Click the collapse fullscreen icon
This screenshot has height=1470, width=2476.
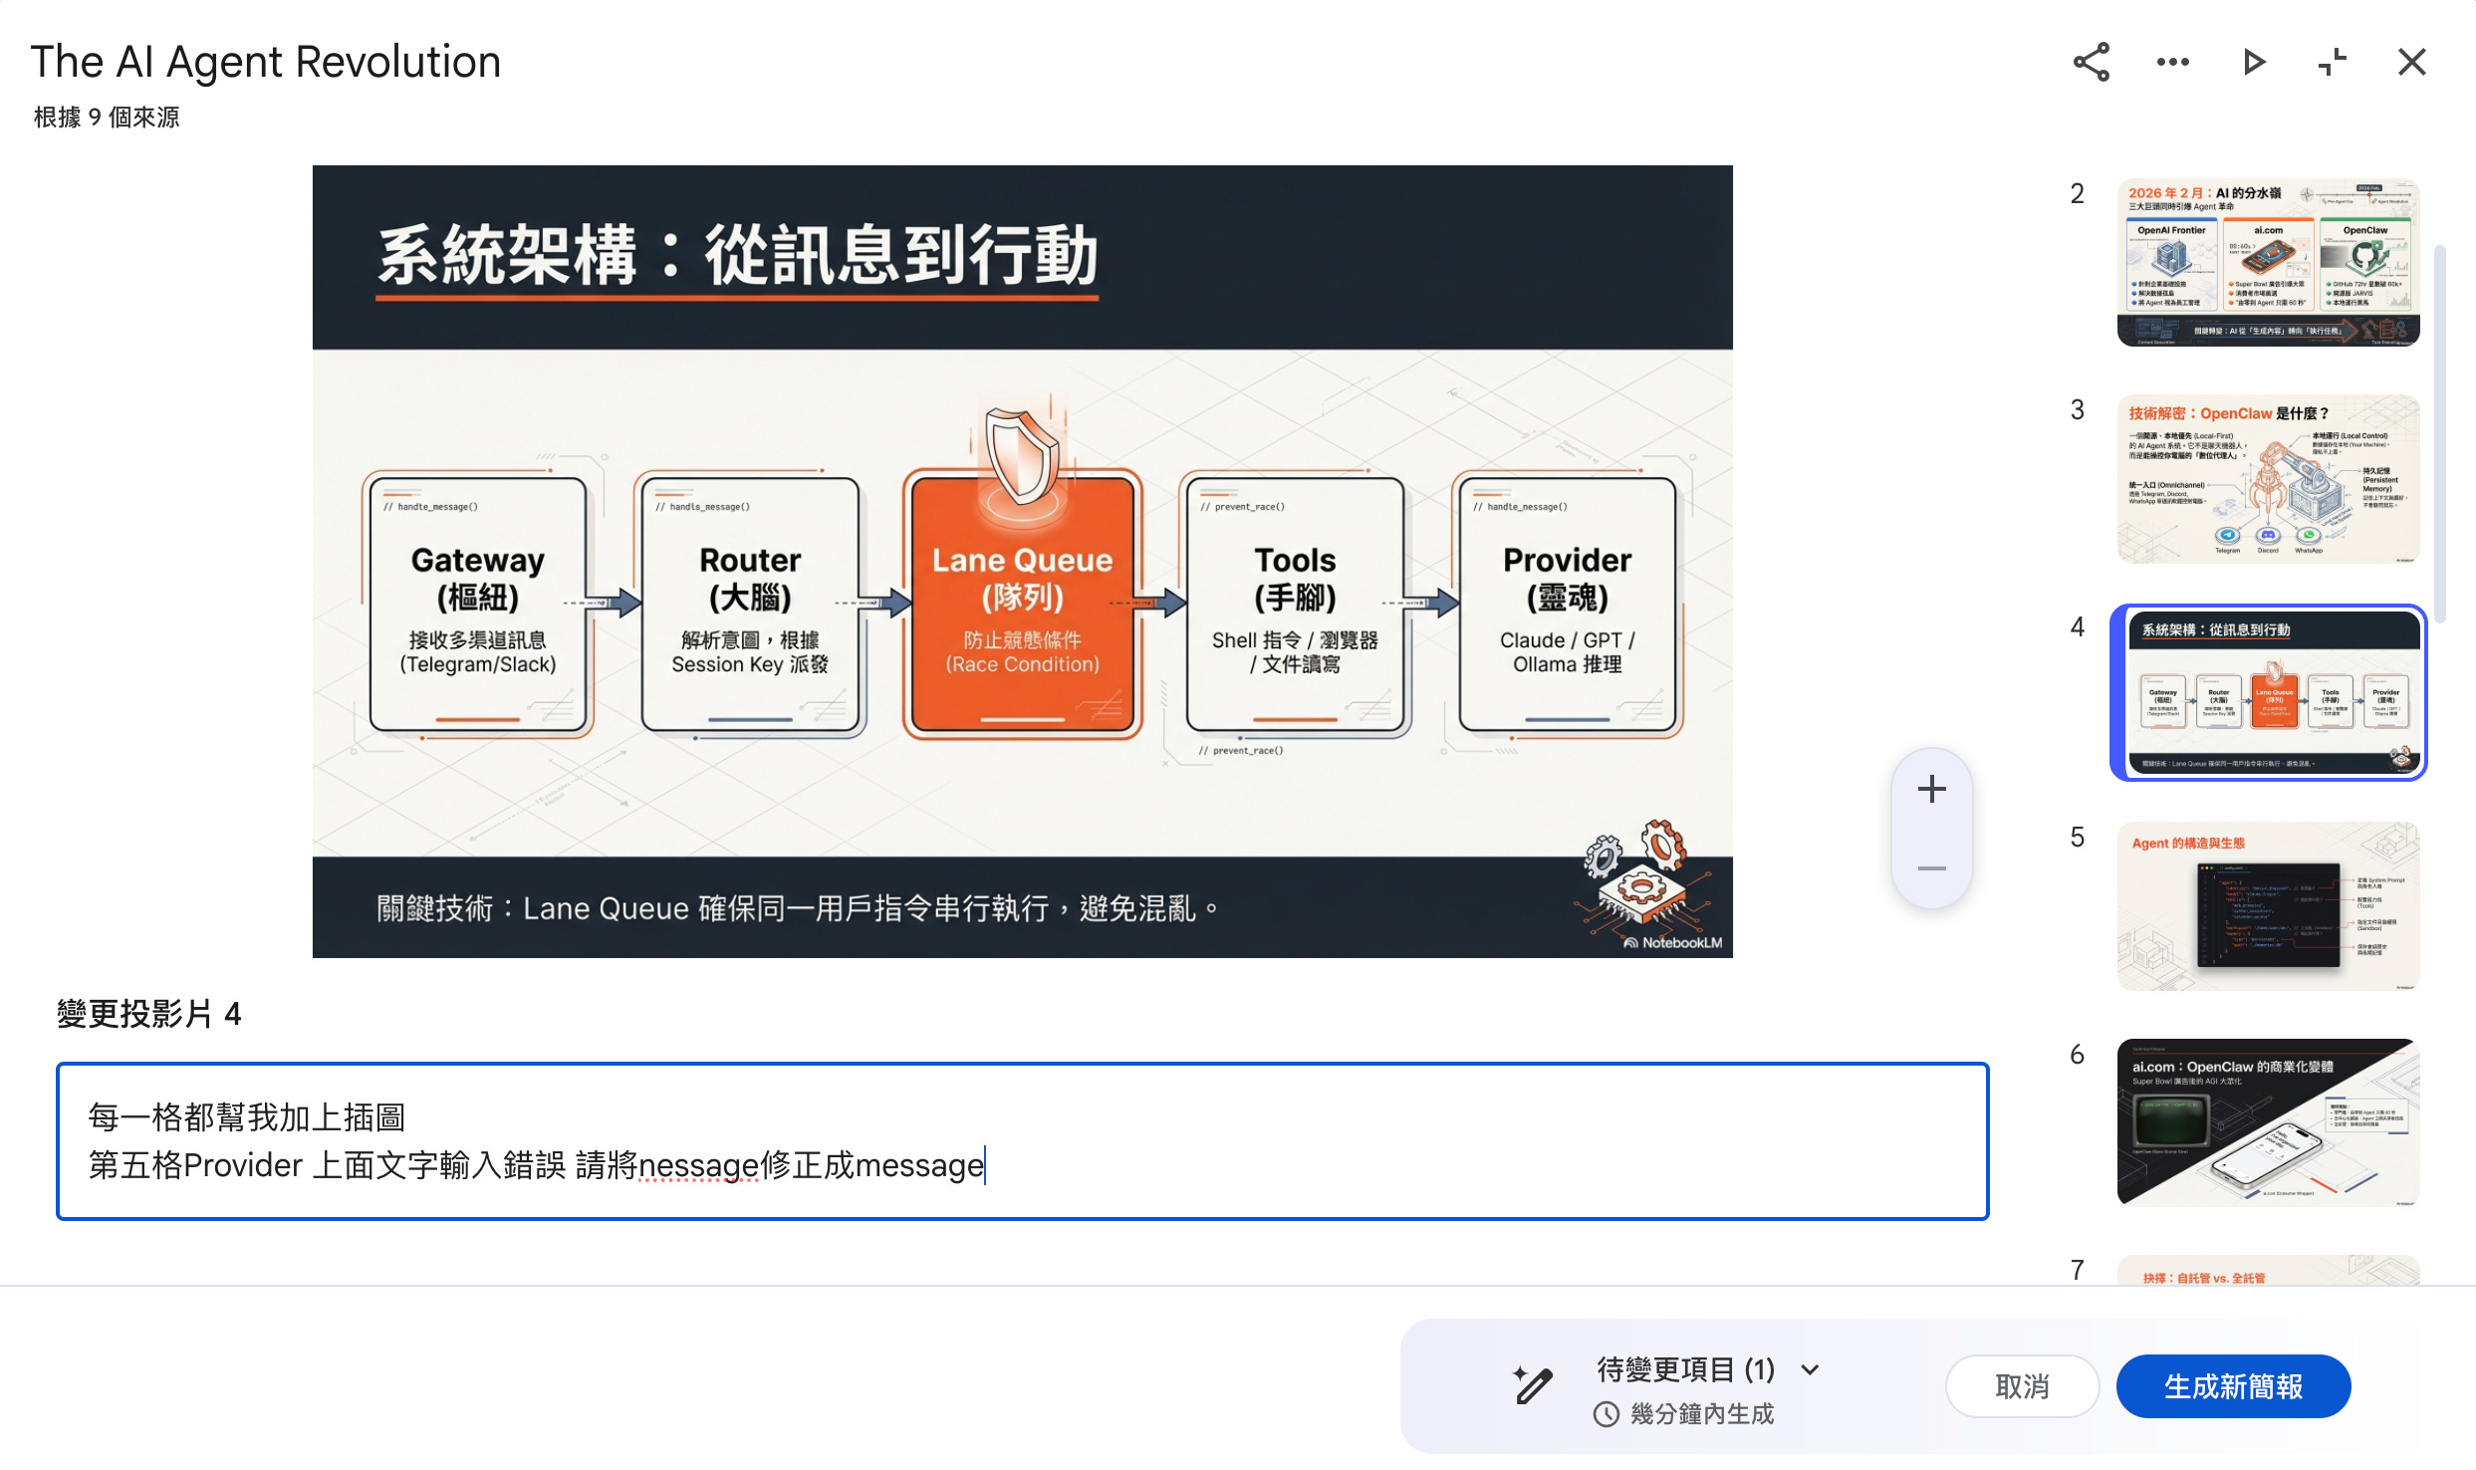click(x=2332, y=62)
